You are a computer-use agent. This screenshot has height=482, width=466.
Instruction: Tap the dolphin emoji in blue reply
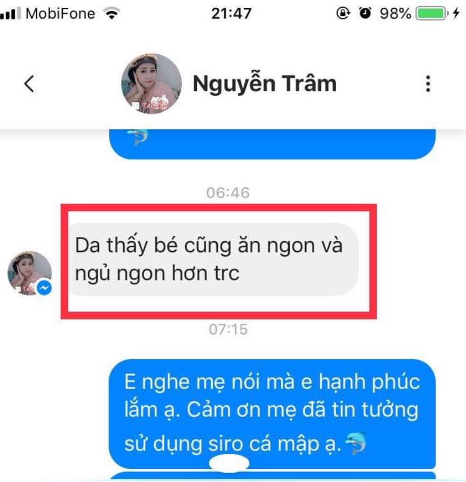(356, 443)
